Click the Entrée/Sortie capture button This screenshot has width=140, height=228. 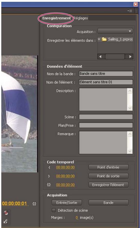[67, 203]
